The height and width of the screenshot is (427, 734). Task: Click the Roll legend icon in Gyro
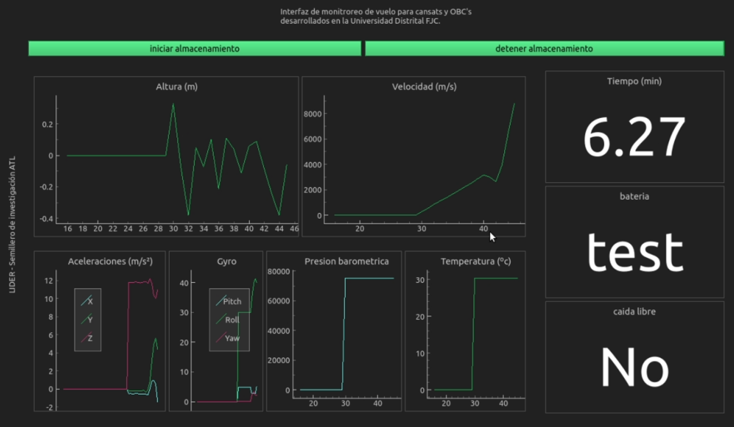(219, 320)
